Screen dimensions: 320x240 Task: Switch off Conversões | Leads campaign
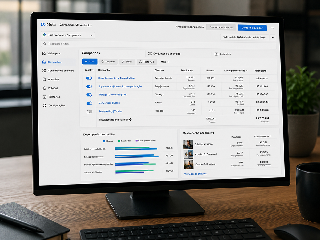89,103
